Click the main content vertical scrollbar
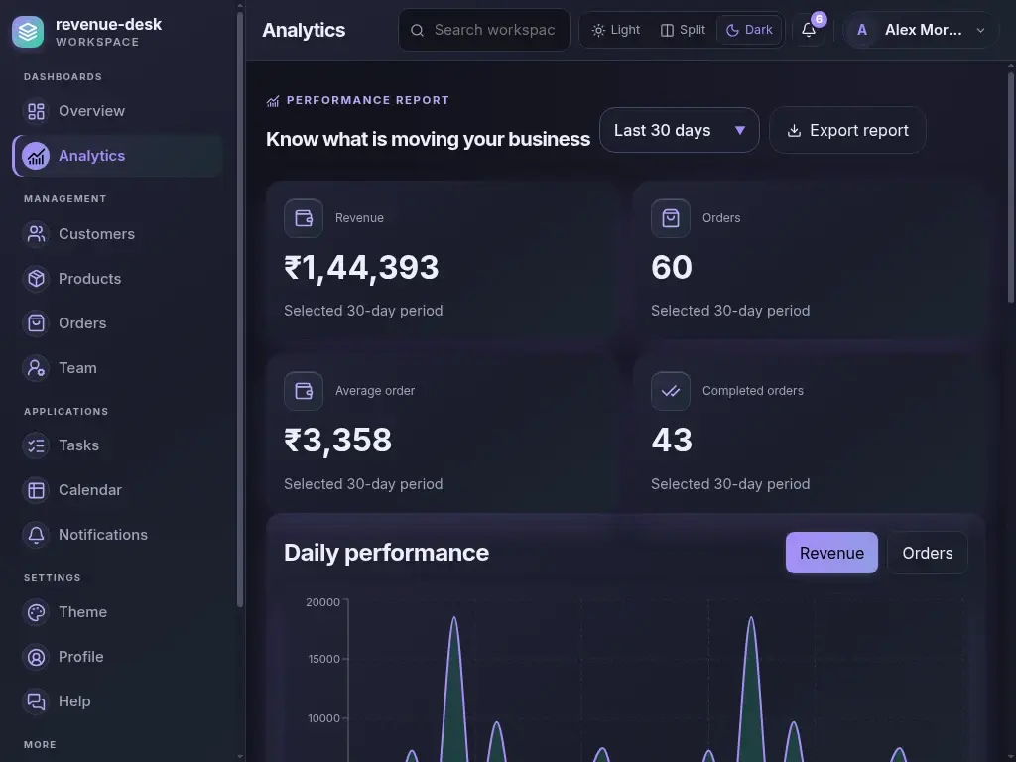Screen dimensions: 1016x762 (x=1011, y=188)
